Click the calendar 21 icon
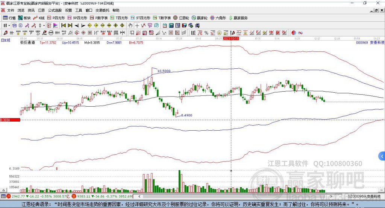The width and height of the screenshot is (385, 208). click(165, 26)
